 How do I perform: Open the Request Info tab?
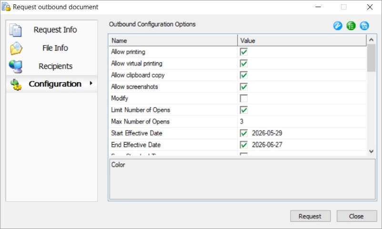click(x=51, y=30)
